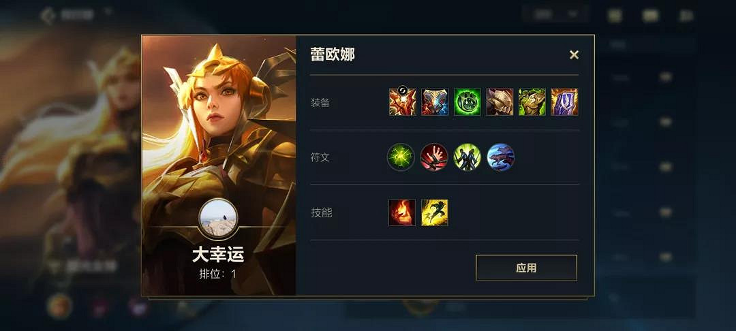736x331 pixels.
Task: Click the player name 大幸运
Action: [218, 255]
